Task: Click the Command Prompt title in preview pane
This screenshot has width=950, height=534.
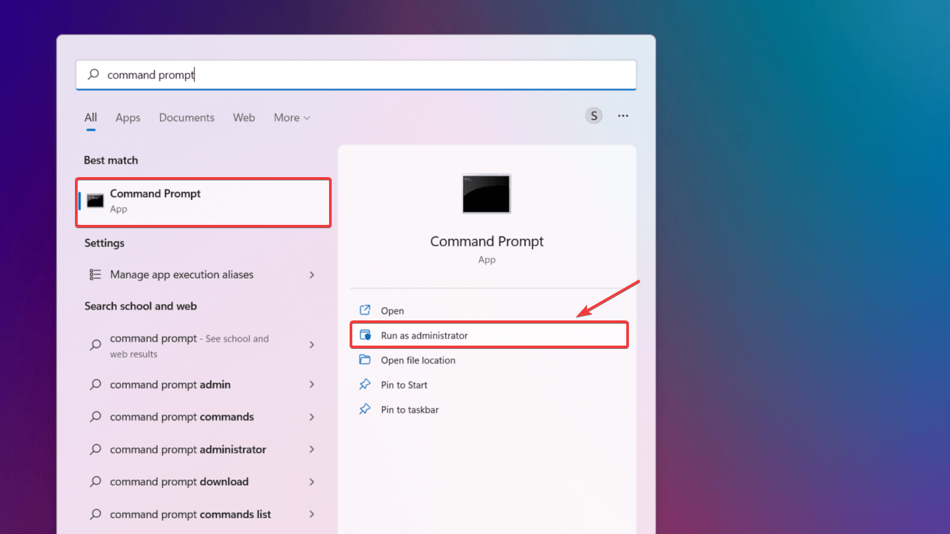Action: coord(486,241)
